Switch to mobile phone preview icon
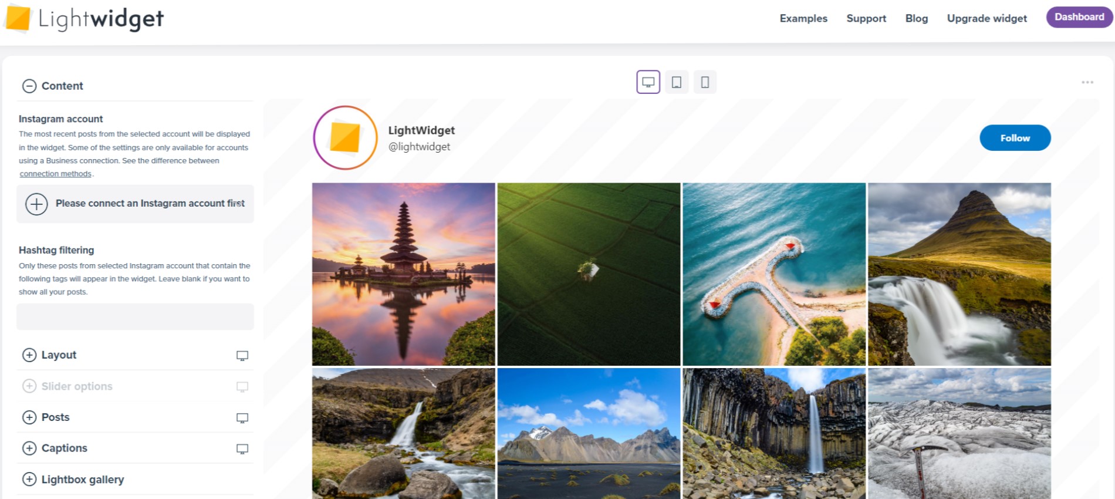The height and width of the screenshot is (499, 1115). click(x=705, y=82)
